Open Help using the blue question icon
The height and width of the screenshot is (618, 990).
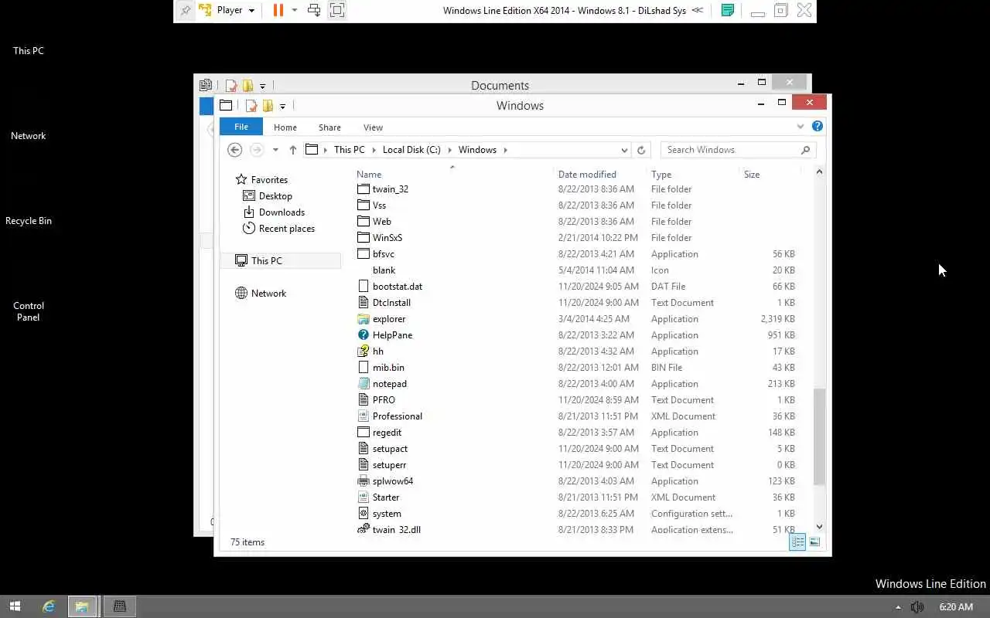coord(818,126)
